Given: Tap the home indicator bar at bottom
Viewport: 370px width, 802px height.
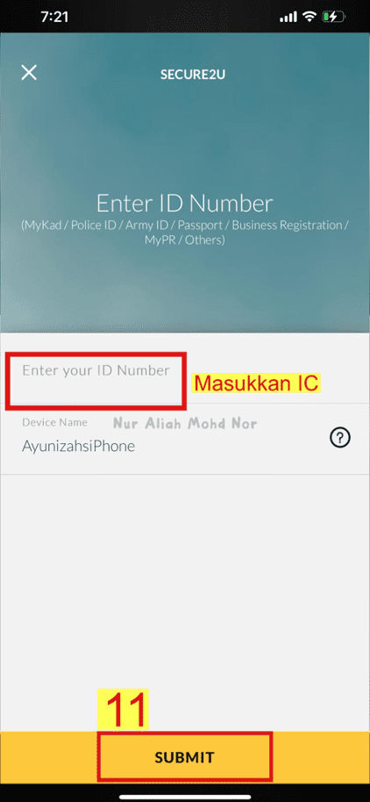Looking at the screenshot, I should click(185, 797).
